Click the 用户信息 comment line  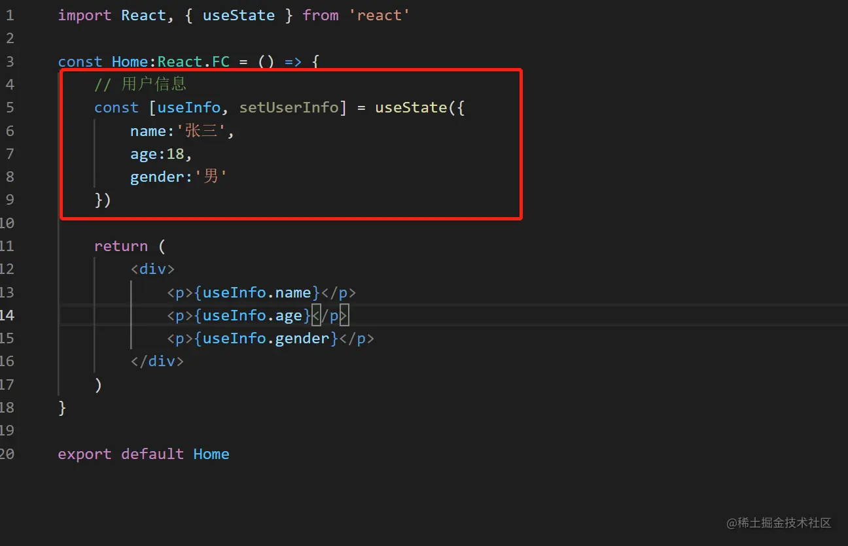click(140, 84)
